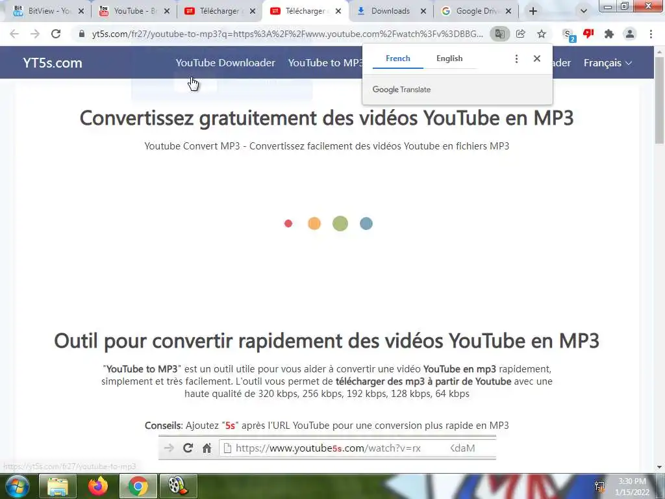Reload the page with refresh icon

[x=56, y=34]
